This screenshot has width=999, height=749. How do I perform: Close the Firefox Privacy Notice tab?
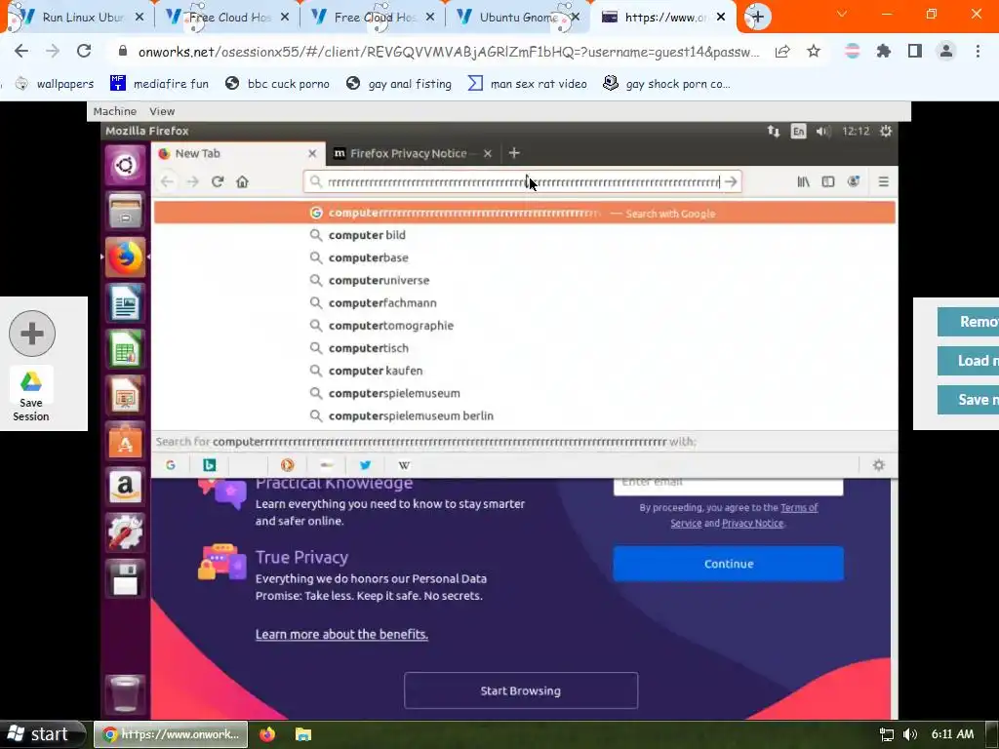[488, 153]
